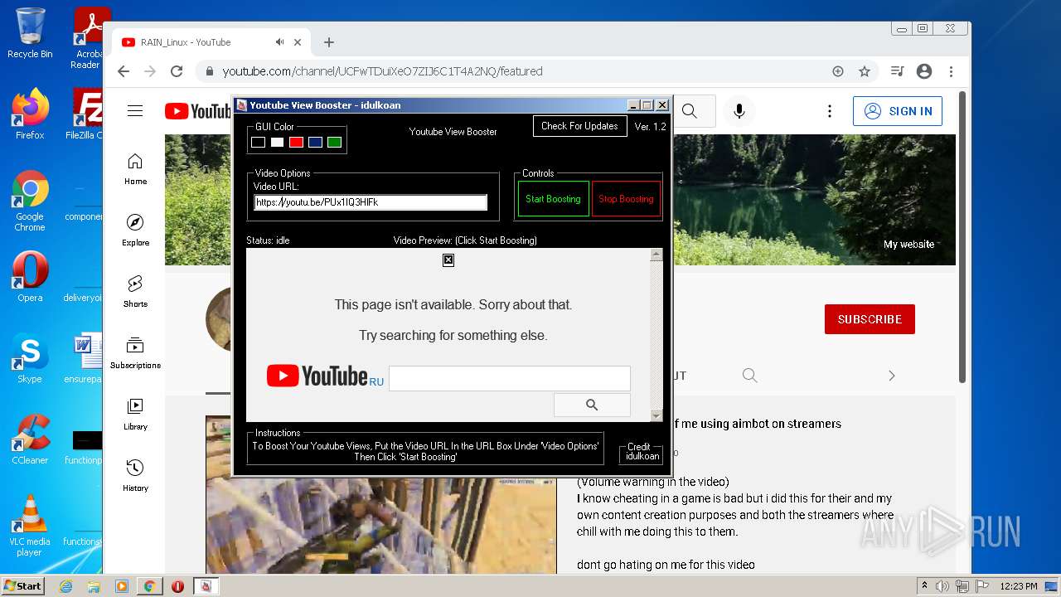The image size is (1061, 597).
Task: Click the microphone voice search icon
Action: 739,111
